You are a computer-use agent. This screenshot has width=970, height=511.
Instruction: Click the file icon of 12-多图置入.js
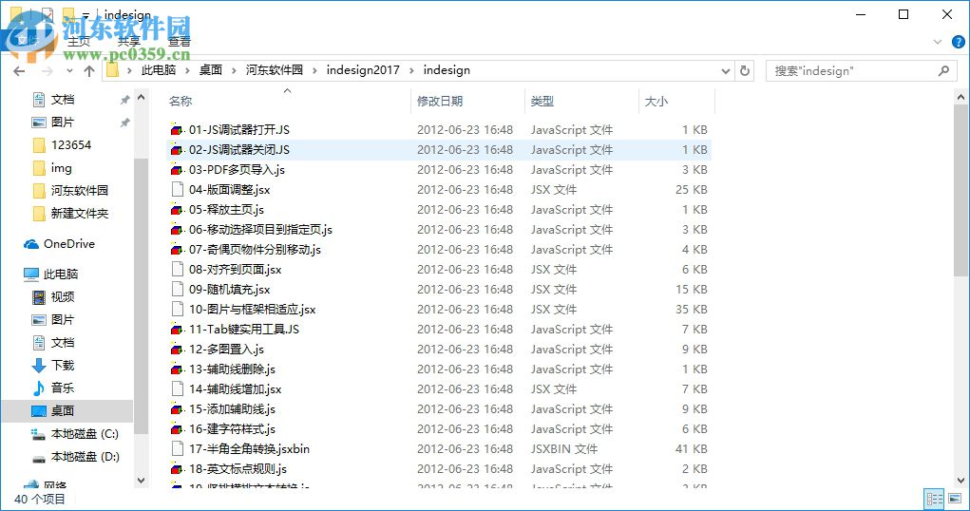pyautogui.click(x=177, y=349)
